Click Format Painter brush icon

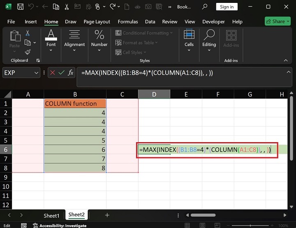pos(28,52)
